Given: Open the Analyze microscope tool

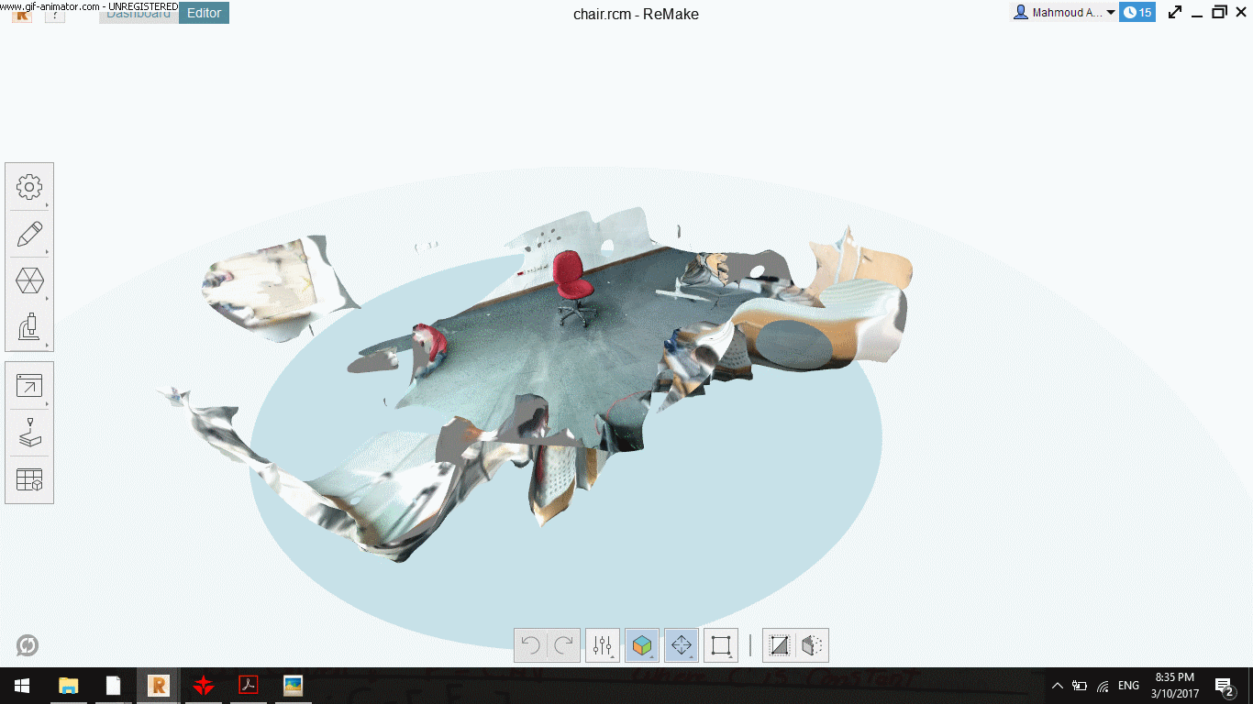Looking at the screenshot, I should point(29,327).
